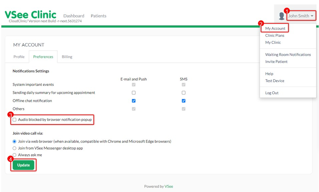Image resolution: width=319 pixels, height=192 pixels.
Task: Toggle System important events SMS checkbox
Action: pyautogui.click(x=184, y=84)
